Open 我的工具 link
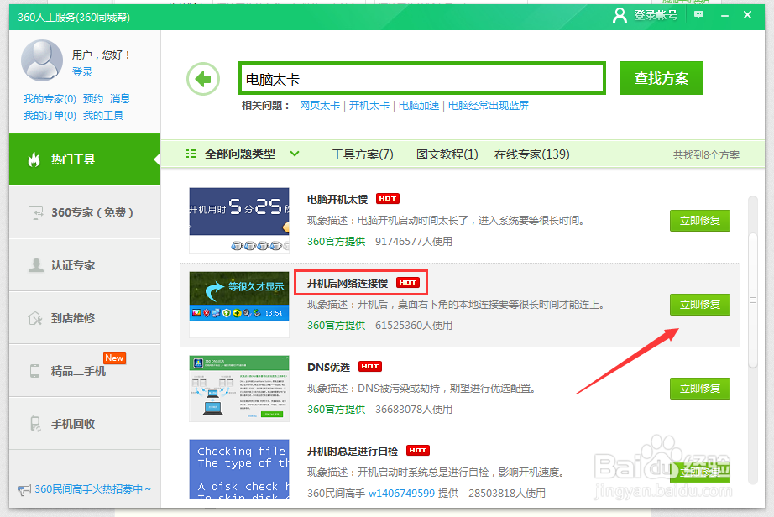774x517 pixels. click(103, 116)
